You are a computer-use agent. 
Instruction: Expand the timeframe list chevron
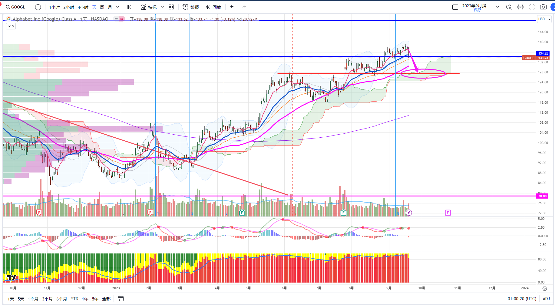[x=117, y=7]
